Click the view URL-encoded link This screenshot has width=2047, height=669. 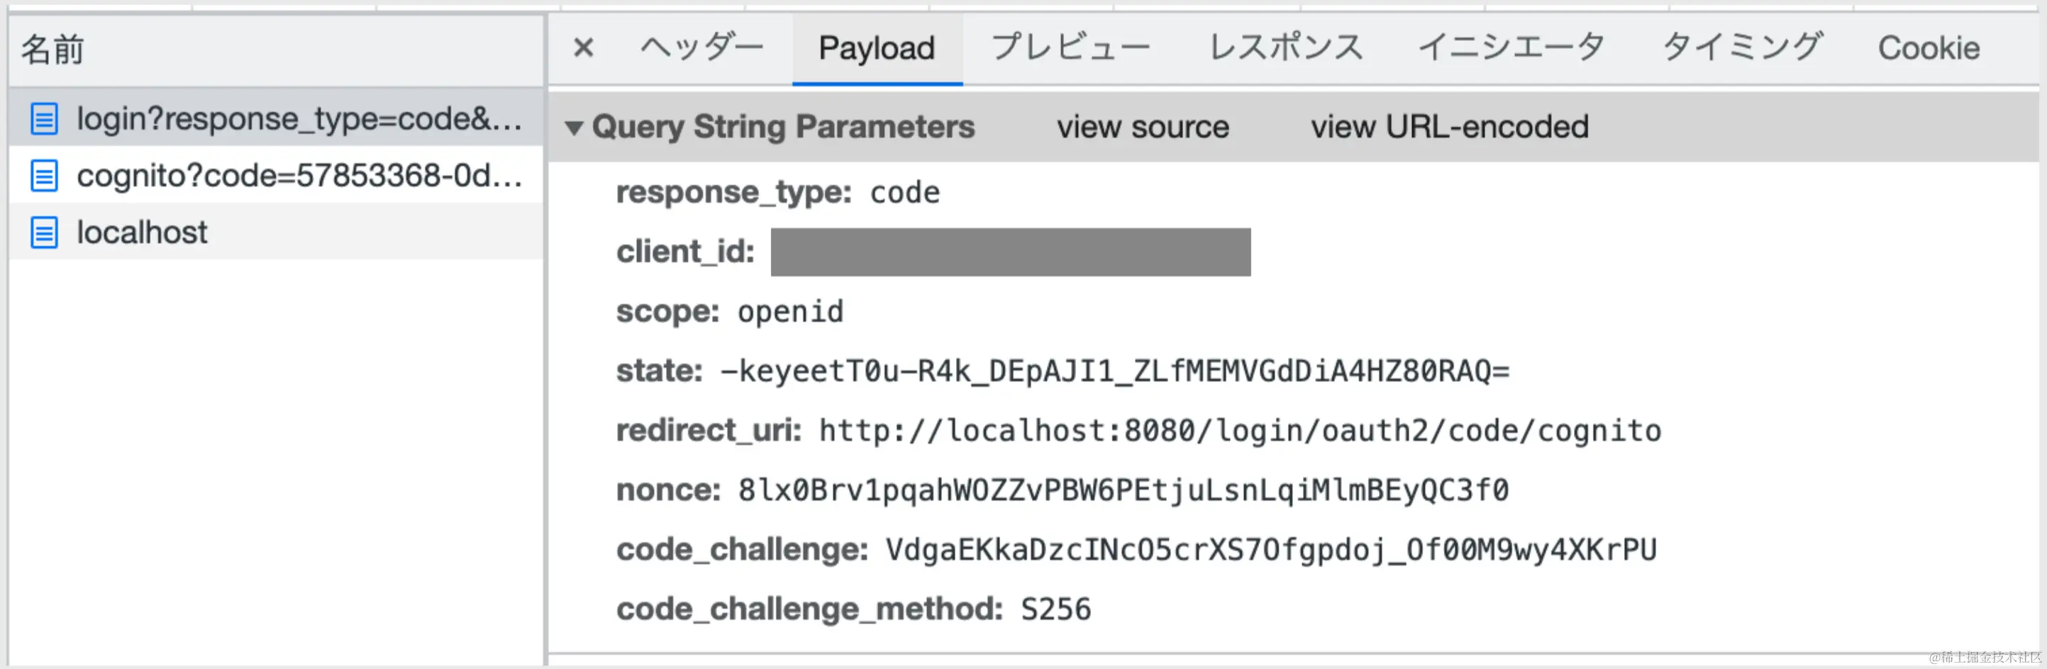[x=1448, y=127]
